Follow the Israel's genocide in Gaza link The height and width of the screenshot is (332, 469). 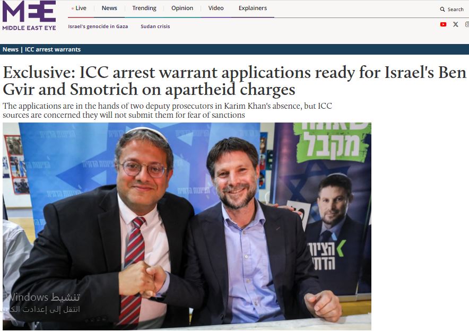98,27
